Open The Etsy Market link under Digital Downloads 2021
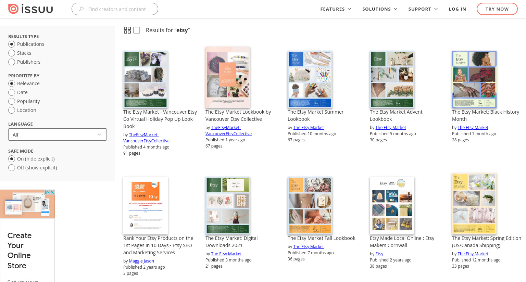 pos(226,254)
